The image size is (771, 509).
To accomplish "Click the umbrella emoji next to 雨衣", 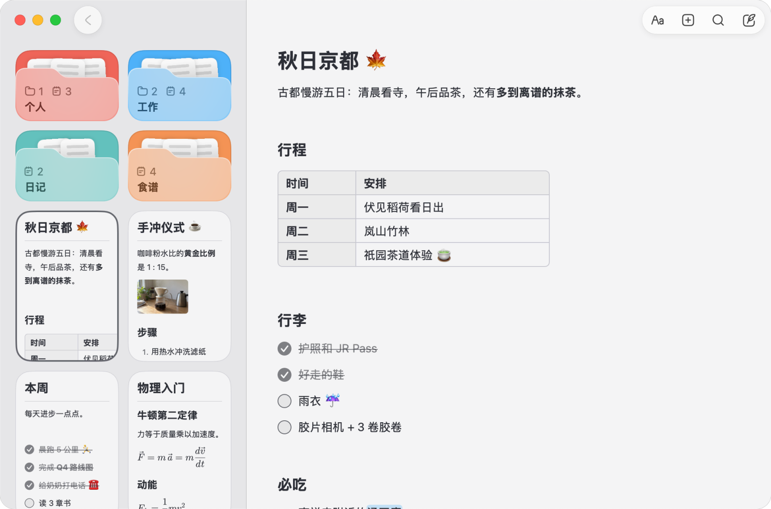I will tap(332, 400).
